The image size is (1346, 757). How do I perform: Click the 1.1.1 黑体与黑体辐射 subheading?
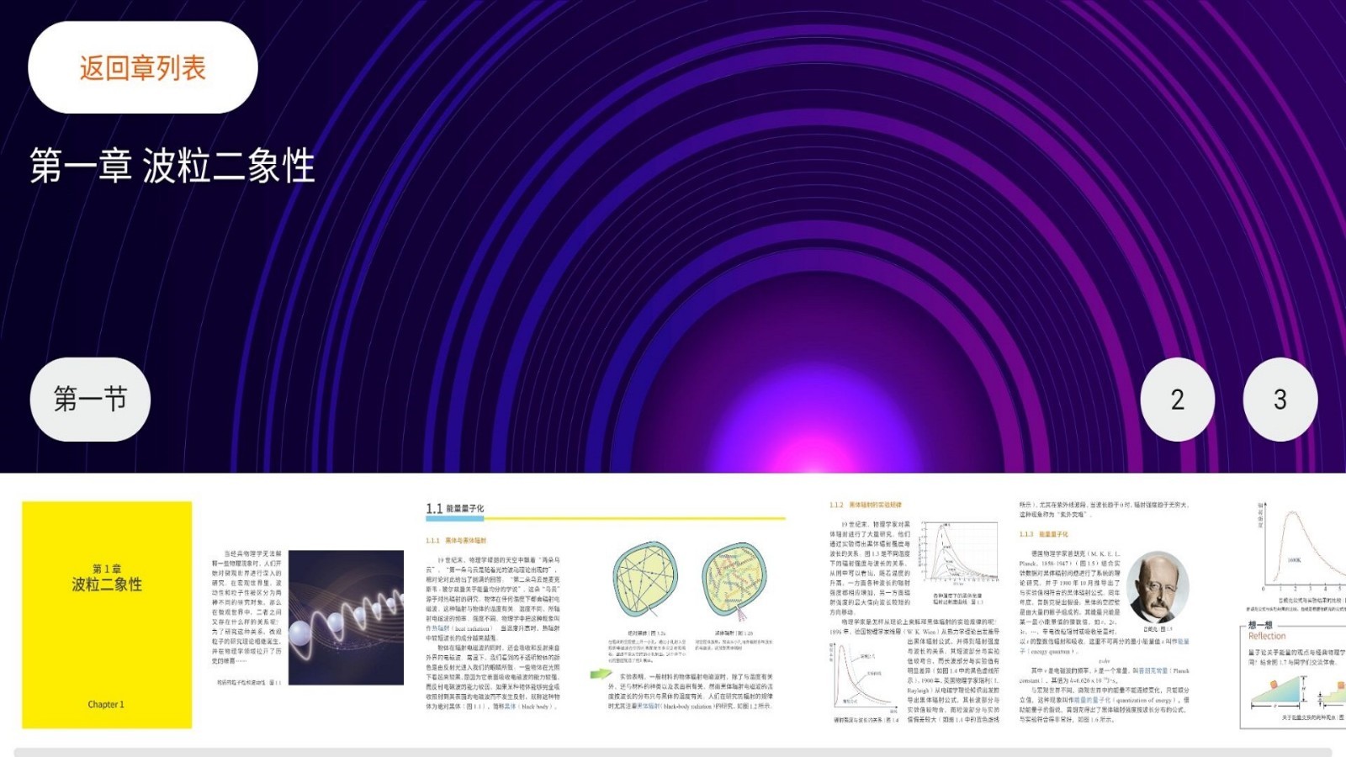(455, 540)
